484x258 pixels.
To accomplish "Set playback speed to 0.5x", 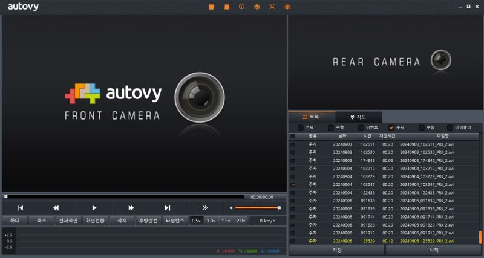I will (x=196, y=221).
